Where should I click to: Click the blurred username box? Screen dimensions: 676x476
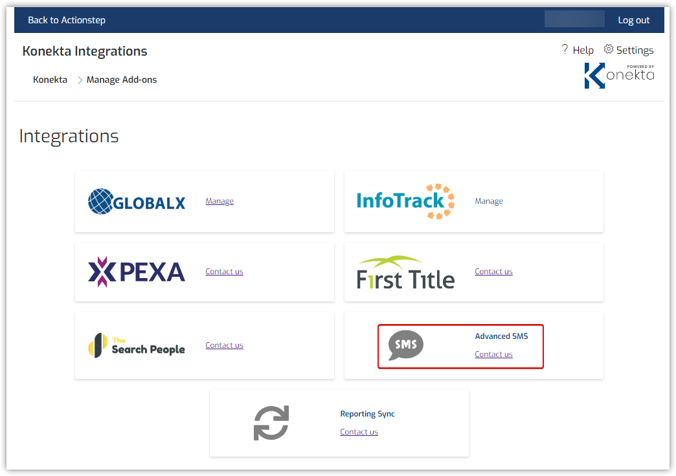pyautogui.click(x=574, y=19)
